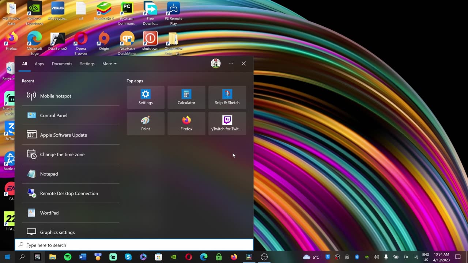Select PyCharm Community desktop shortcut
Screen dimensions: 468x263
[127, 14]
